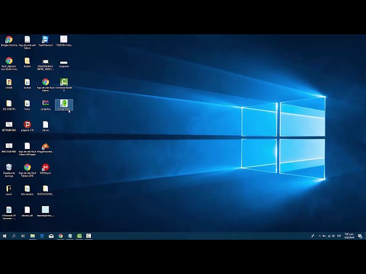Open the TeamViewer desktop icon
The height and width of the screenshot is (274, 366).
coord(45,40)
